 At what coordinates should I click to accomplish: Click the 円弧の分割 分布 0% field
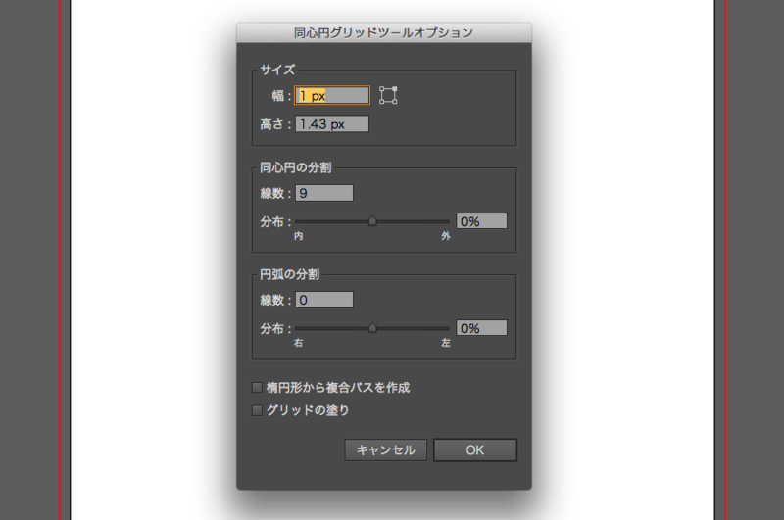tap(481, 328)
